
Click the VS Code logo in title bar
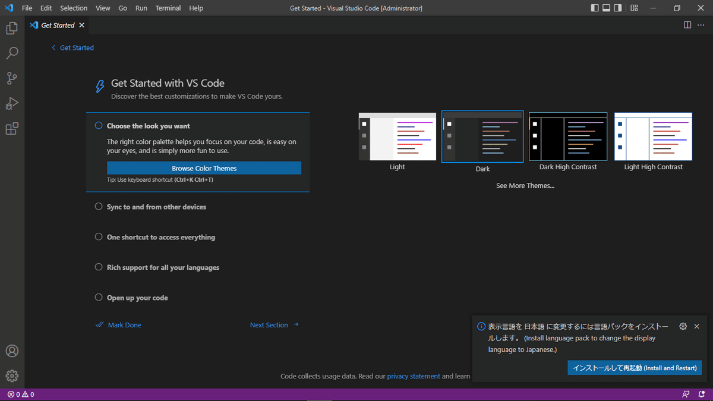pyautogui.click(x=9, y=8)
